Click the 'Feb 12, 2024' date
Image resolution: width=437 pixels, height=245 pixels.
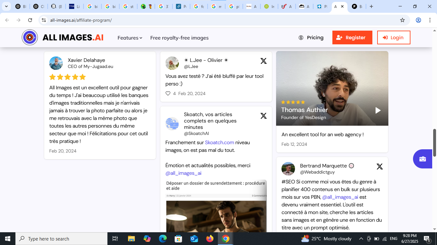294,144
